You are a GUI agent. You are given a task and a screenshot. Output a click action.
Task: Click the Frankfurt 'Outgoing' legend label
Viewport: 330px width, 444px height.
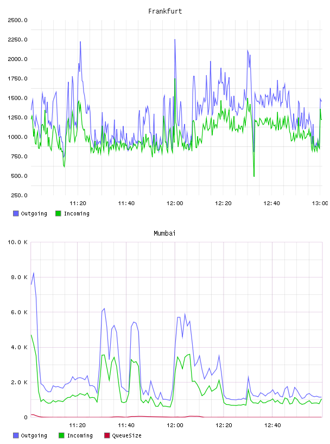[x=34, y=214]
